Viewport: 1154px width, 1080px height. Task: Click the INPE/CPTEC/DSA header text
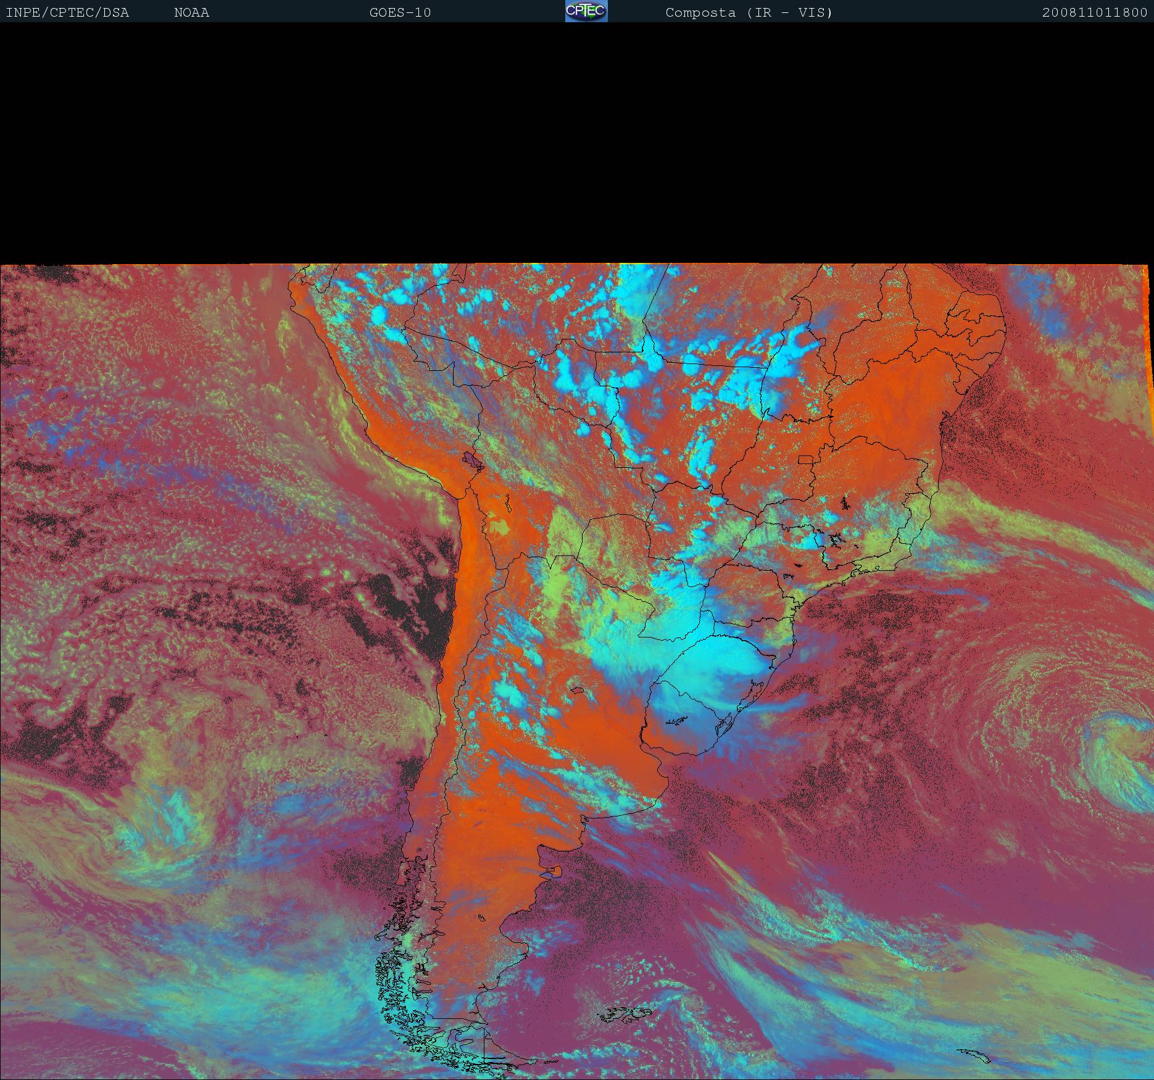67,12
